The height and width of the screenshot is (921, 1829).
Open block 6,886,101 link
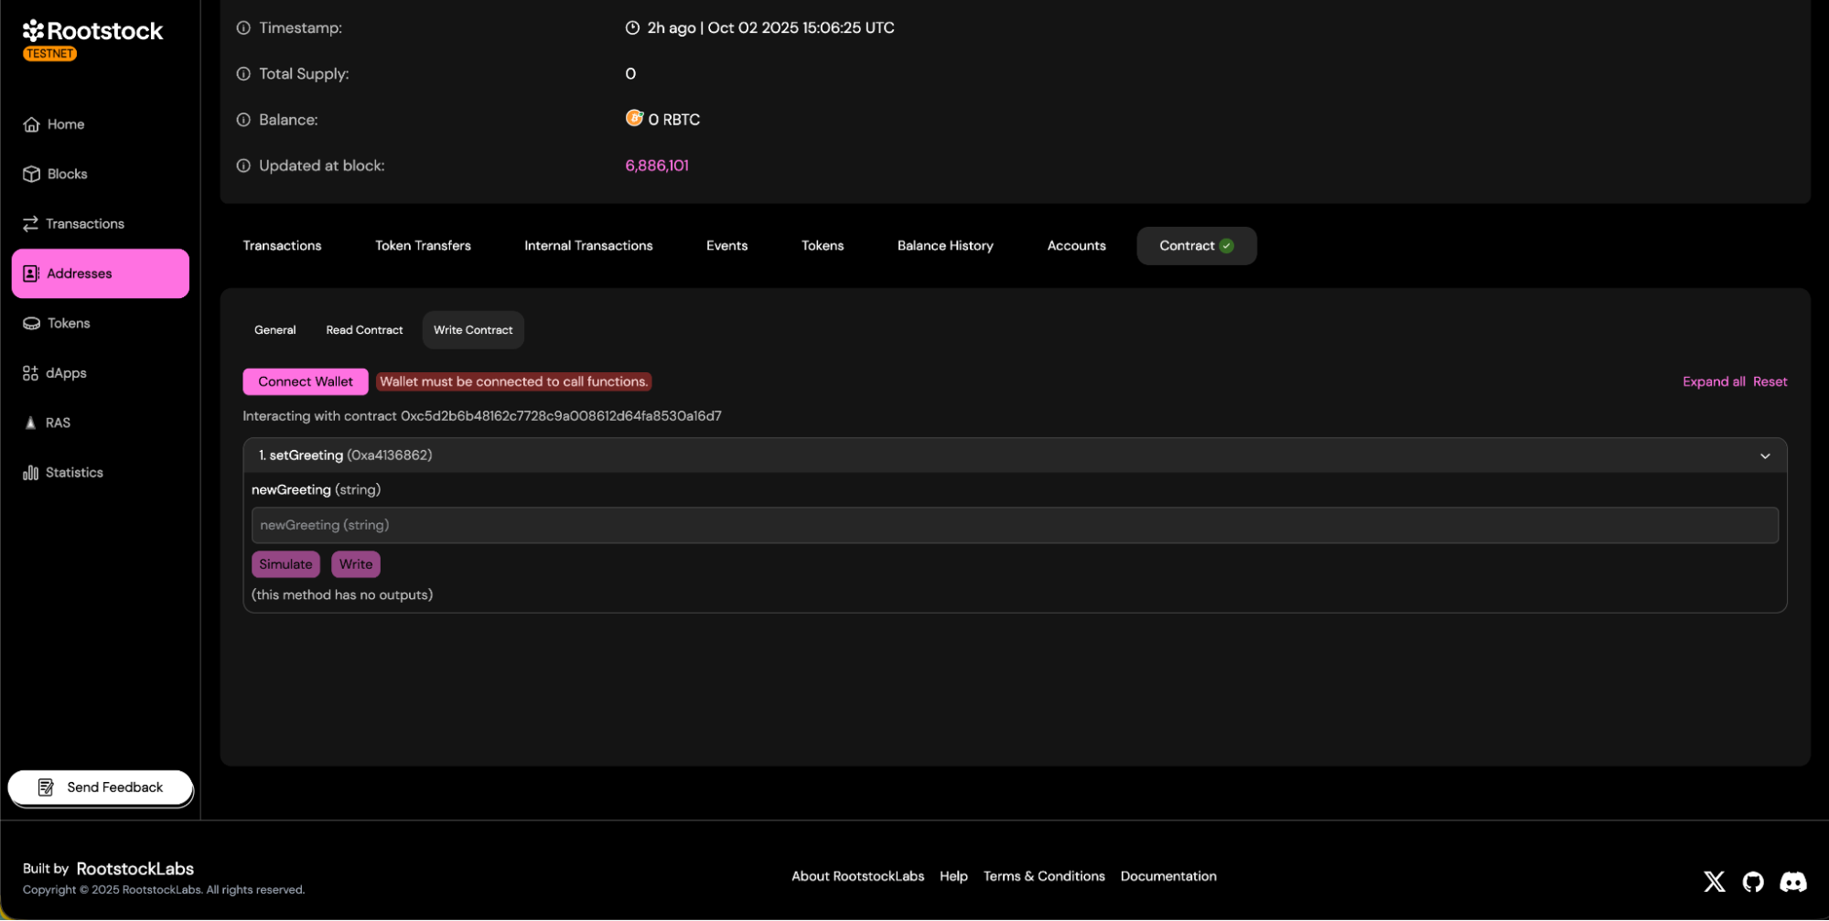656,166
